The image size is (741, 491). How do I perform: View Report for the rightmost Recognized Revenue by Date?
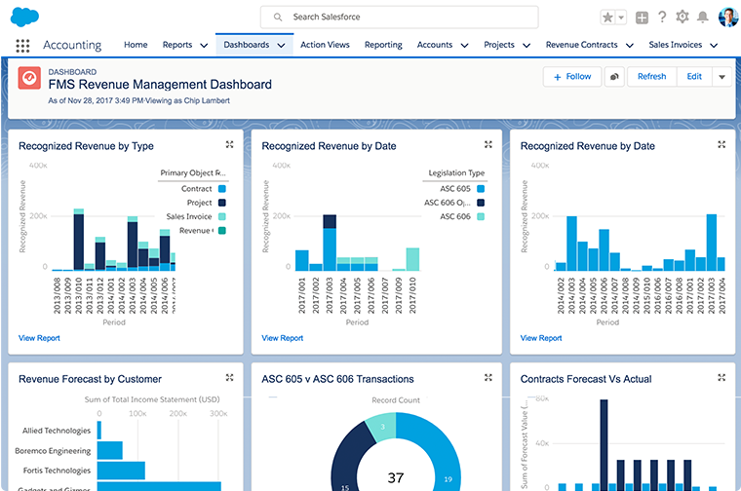(541, 338)
